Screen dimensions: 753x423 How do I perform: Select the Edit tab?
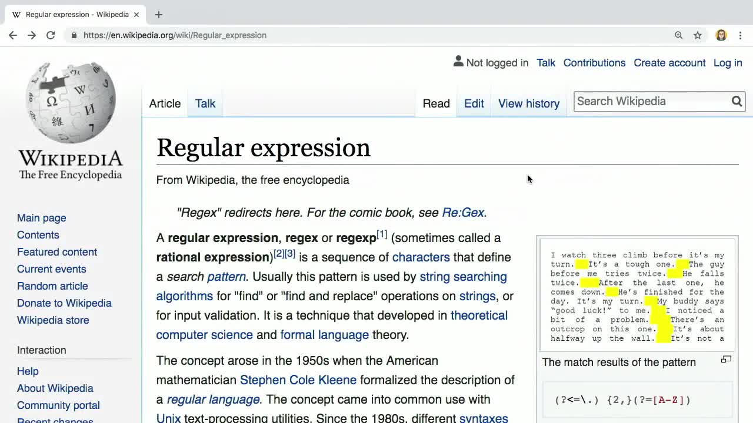tap(474, 103)
